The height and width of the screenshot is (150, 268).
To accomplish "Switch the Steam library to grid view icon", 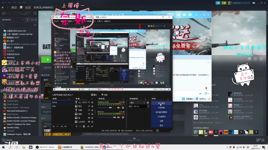I will [35, 13].
